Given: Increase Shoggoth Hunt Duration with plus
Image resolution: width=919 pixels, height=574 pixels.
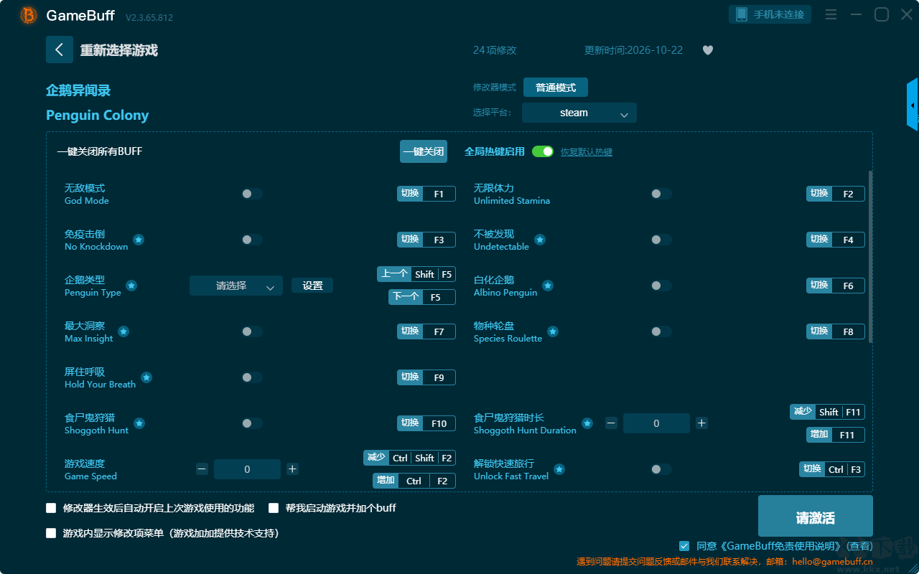Looking at the screenshot, I should click(x=701, y=423).
